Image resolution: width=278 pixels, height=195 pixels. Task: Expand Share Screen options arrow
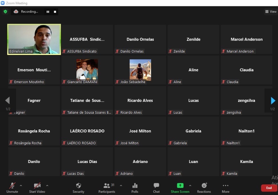(190, 186)
